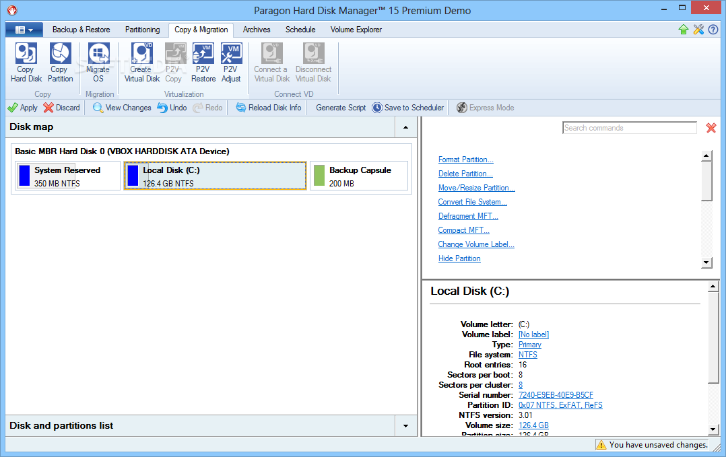Click the NTFS file system link
The image size is (726, 457).
(528, 355)
